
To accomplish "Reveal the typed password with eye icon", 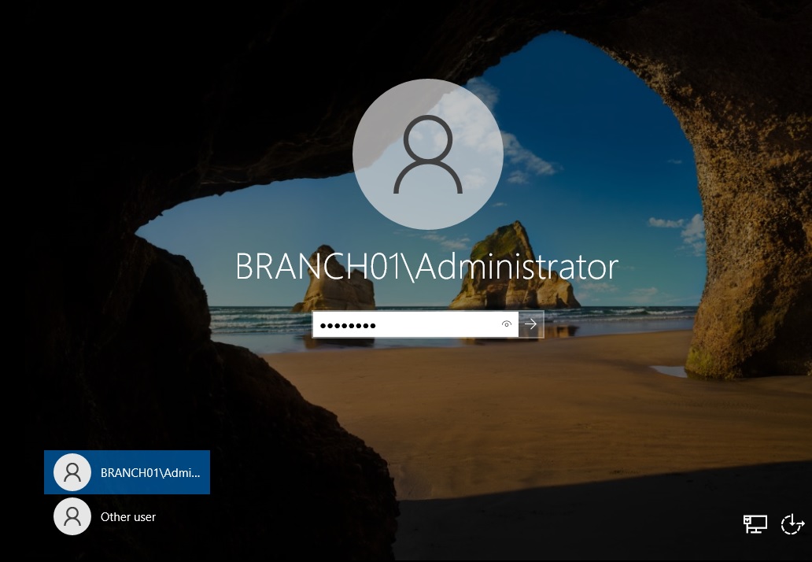I will (506, 324).
